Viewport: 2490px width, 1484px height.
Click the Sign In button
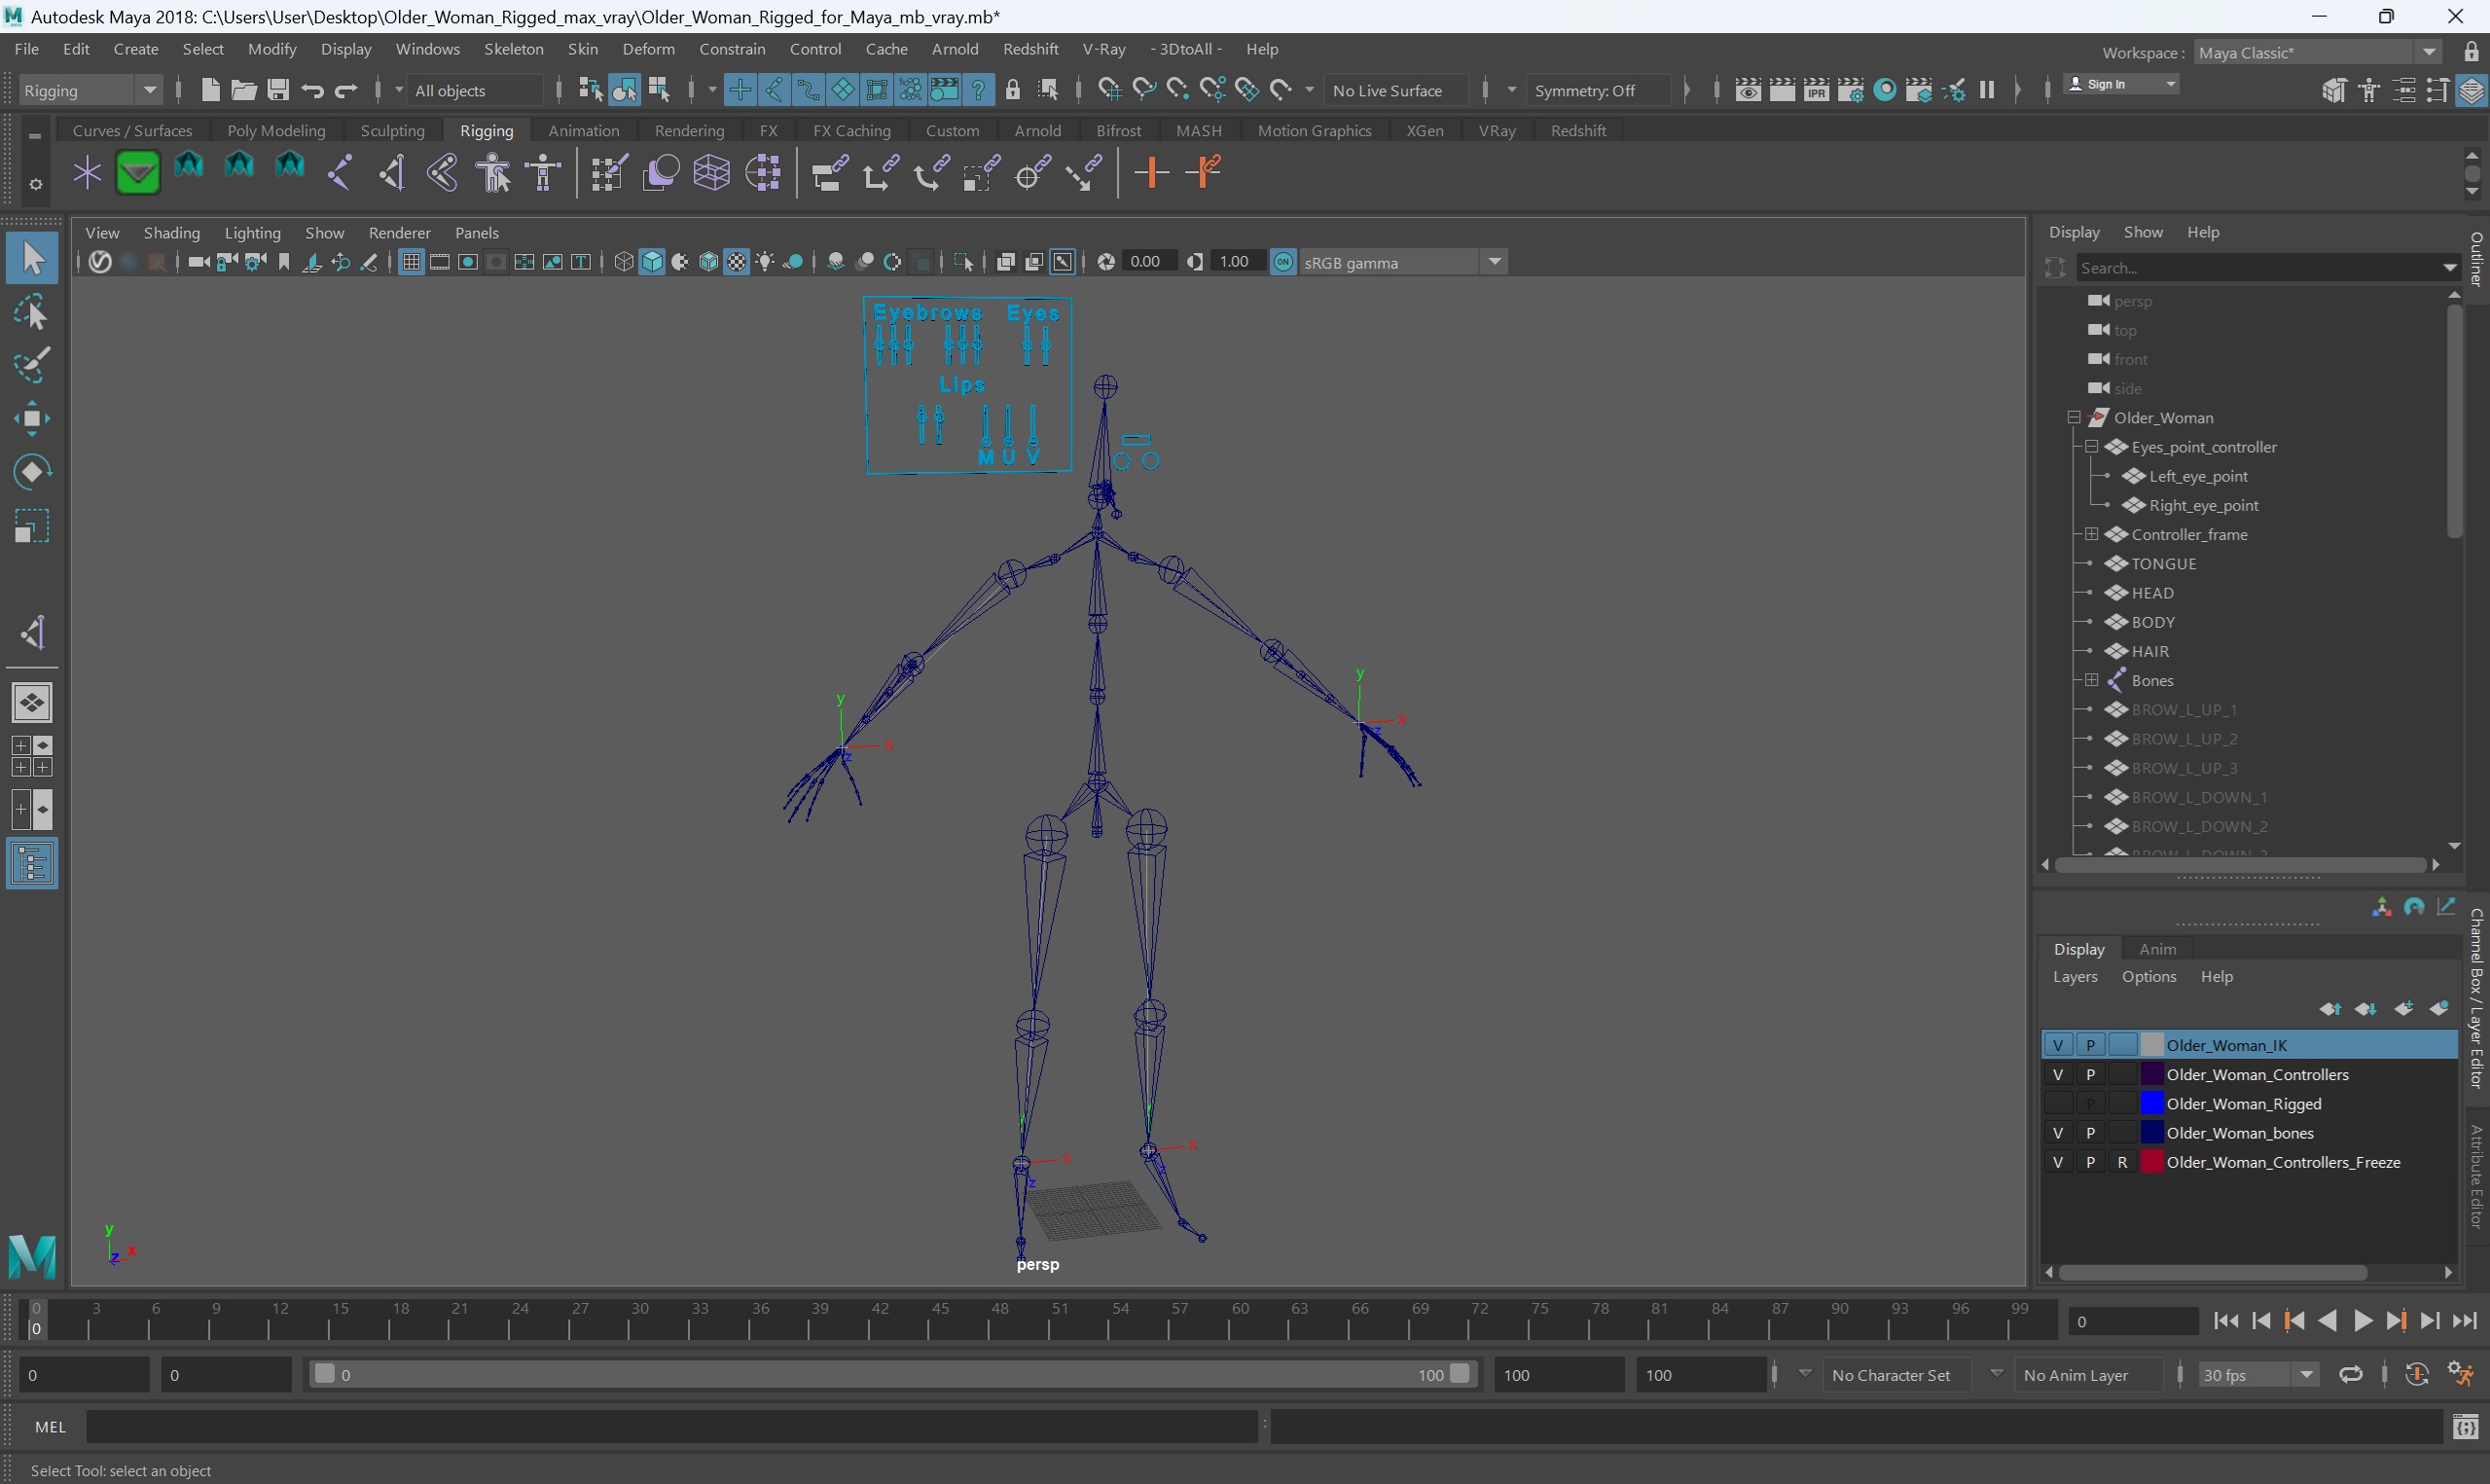(x=2121, y=84)
